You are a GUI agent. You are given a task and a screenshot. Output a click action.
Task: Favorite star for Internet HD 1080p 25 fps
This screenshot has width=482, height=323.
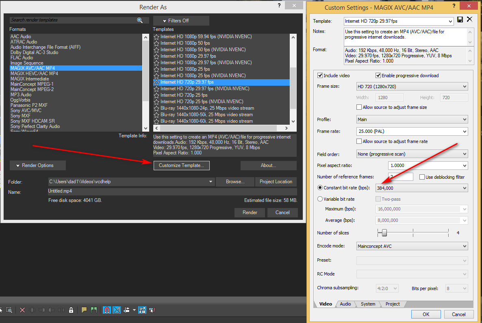click(156, 69)
